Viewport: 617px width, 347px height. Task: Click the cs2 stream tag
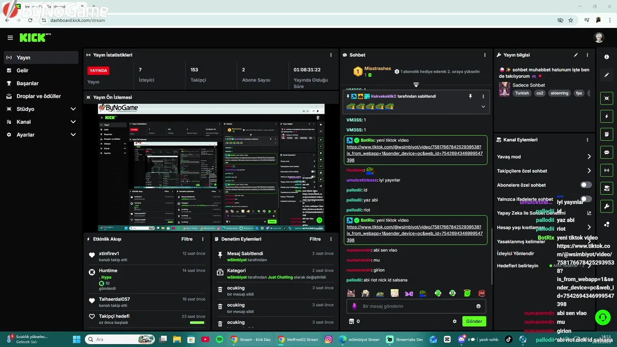[x=540, y=93]
